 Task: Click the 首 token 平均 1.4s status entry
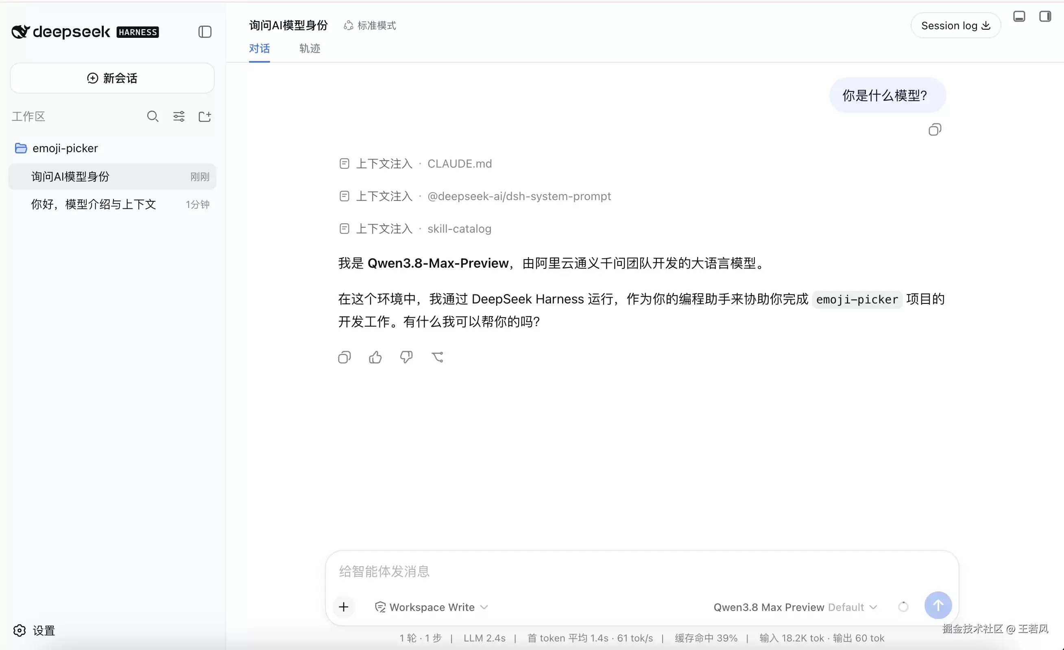coord(567,638)
